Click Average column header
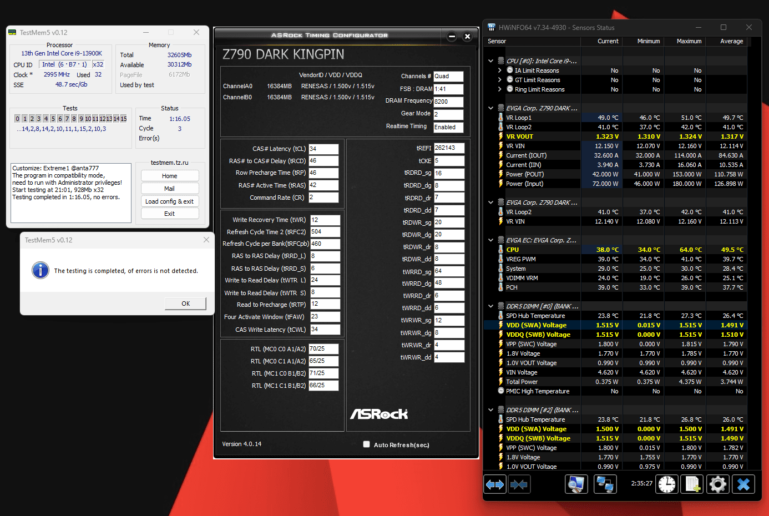This screenshot has height=516, width=769. [726, 41]
